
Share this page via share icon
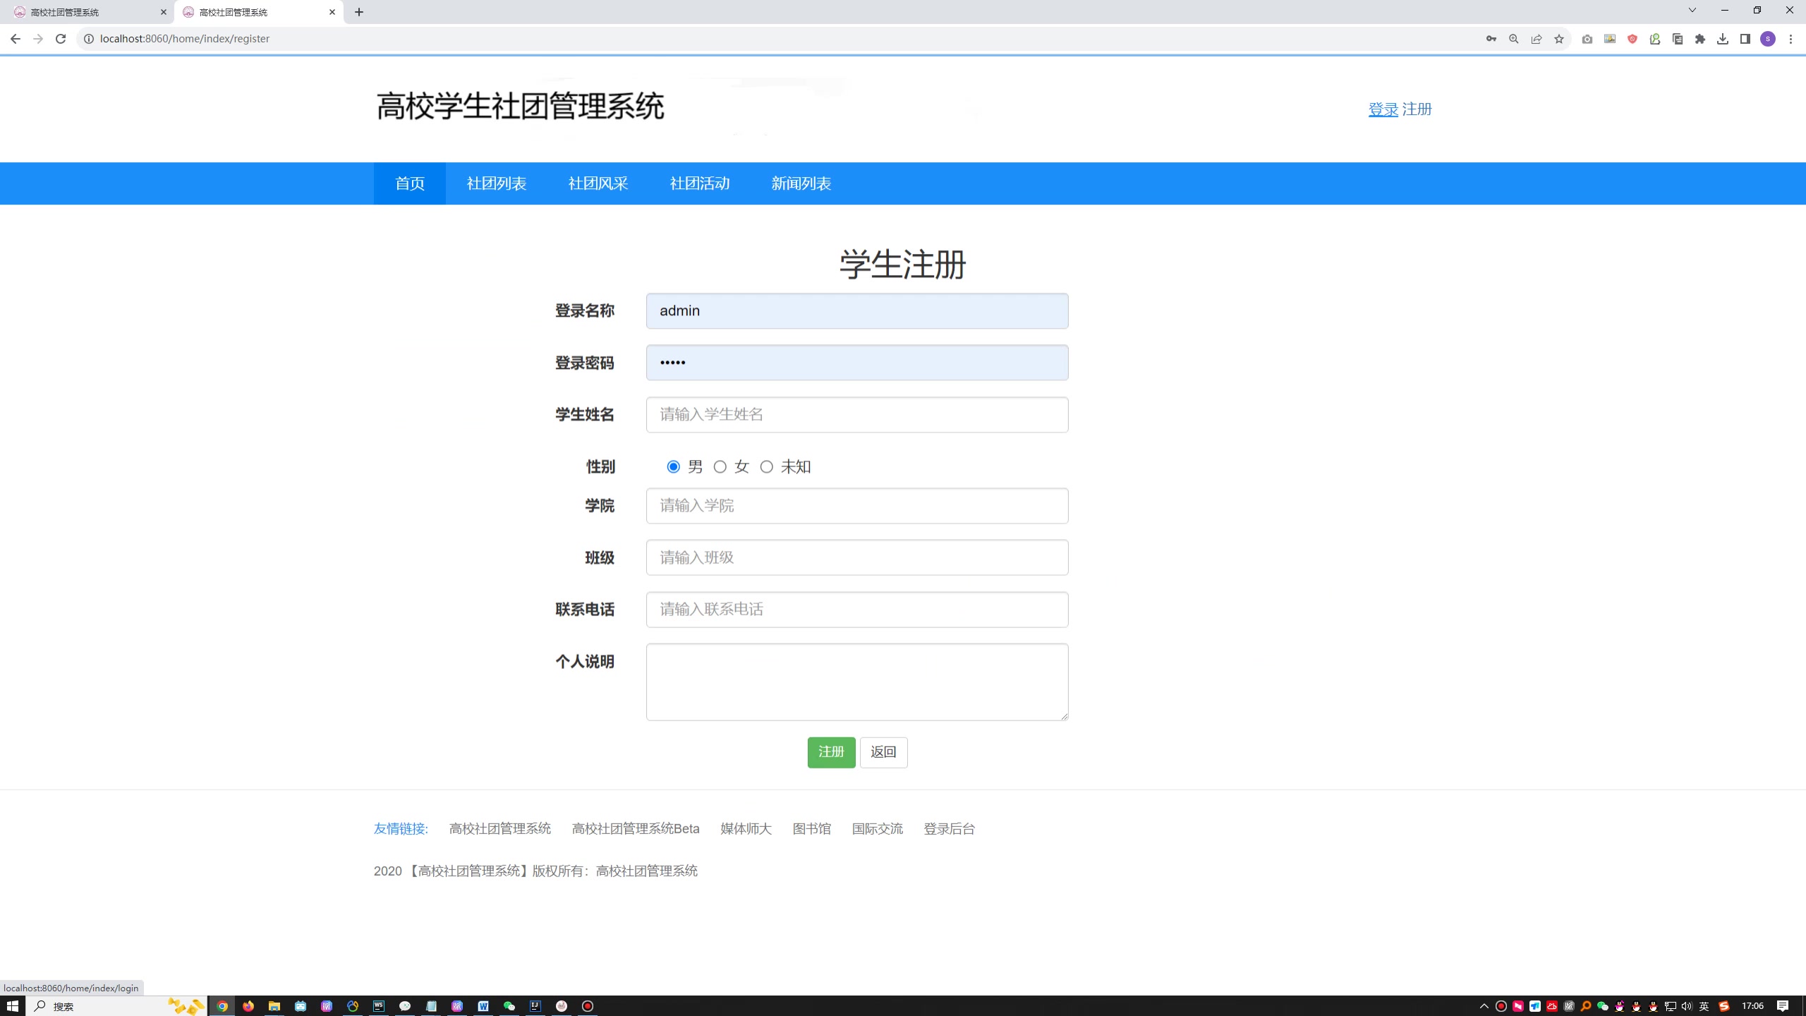pos(1537,39)
